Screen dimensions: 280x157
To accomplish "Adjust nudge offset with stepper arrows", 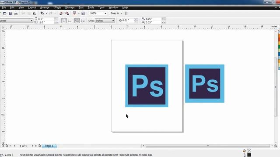I will point(136,20).
